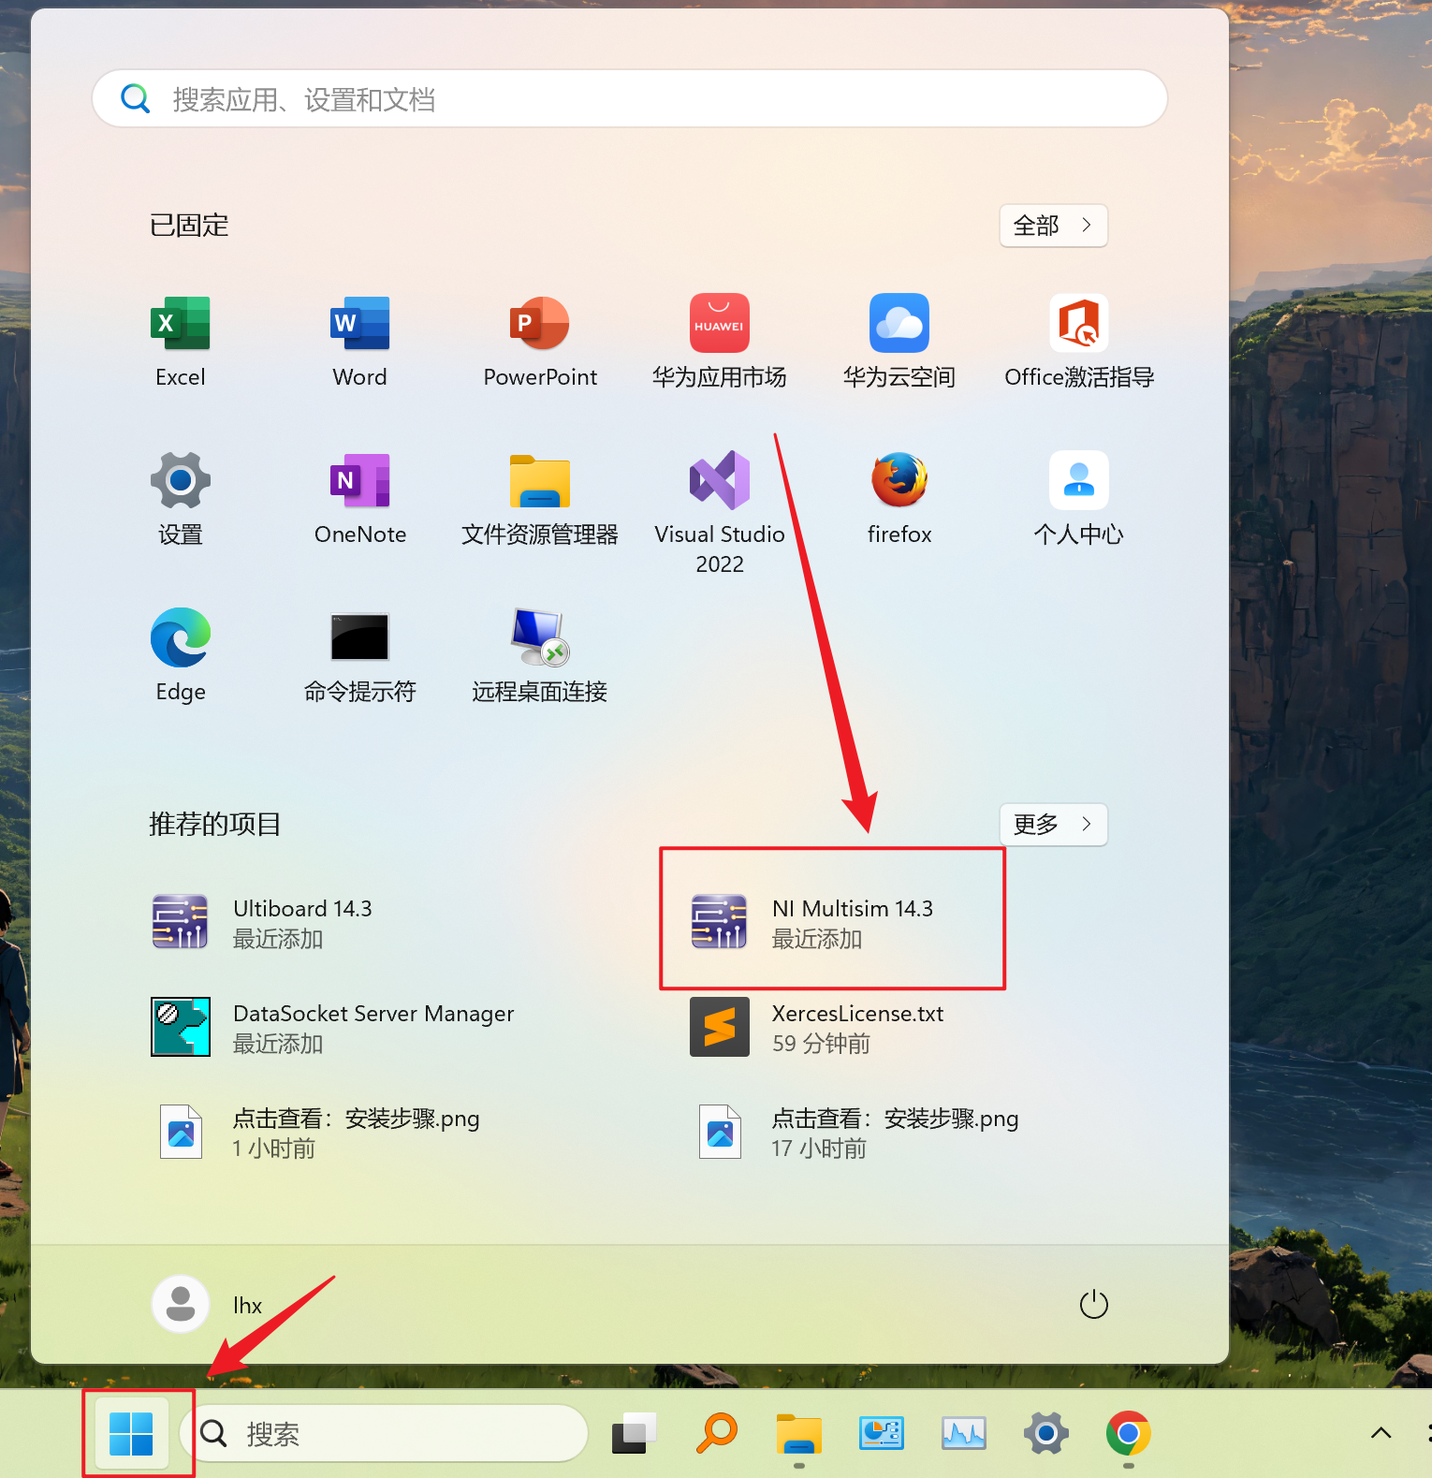Viewport: 1432px width, 1478px height.
Task: Open Huawei AppGallery 华为应用市场
Action: pos(720,342)
